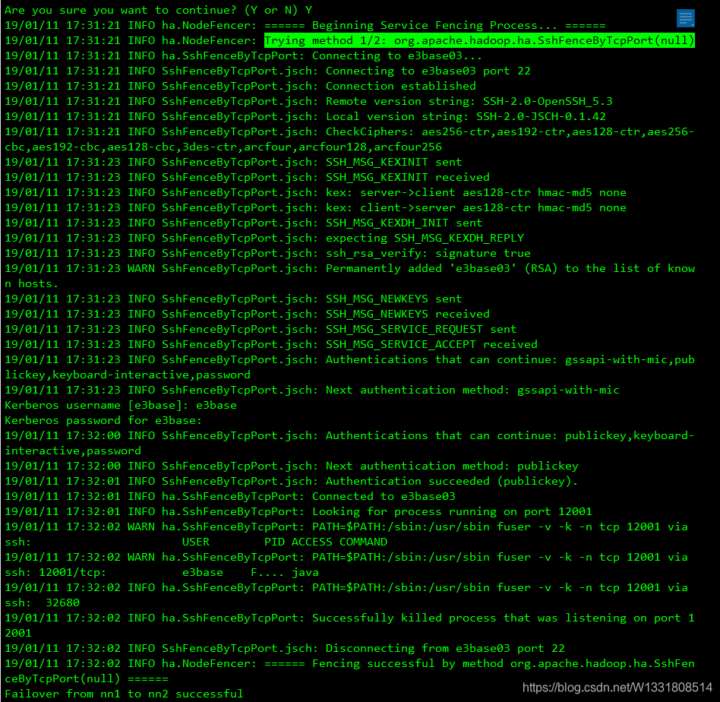Click 'Permanently added 'e3base03' (RSA)' warning
This screenshot has height=702, width=720.
click(349, 276)
